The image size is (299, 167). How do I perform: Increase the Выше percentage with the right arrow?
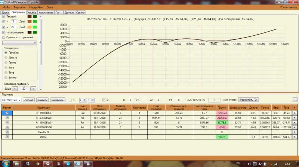pyautogui.click(x=33, y=89)
